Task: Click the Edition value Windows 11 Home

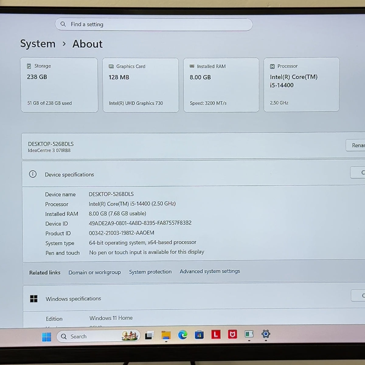Action: tap(111, 318)
